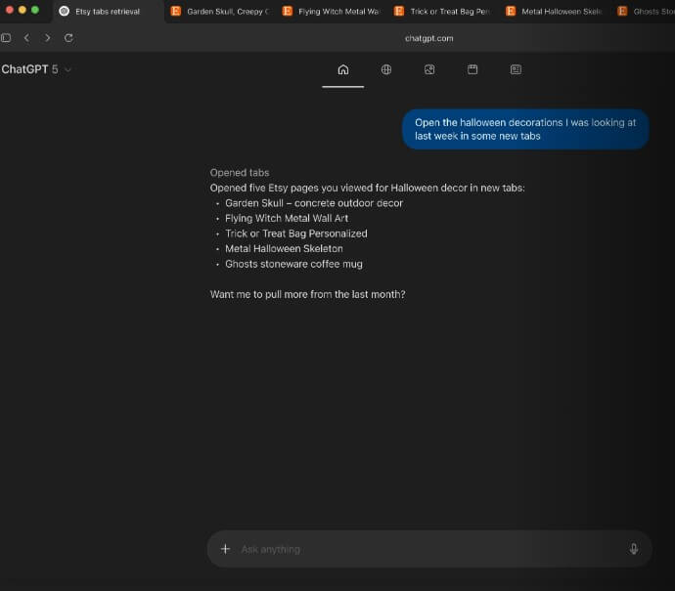Image resolution: width=675 pixels, height=591 pixels.
Task: Switch to the Garden Skull, Creepy tab
Action: [x=219, y=12]
